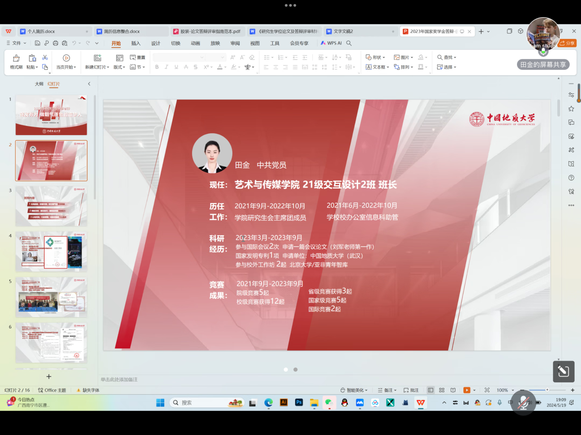Open the 插入 ribbon tab

(136, 43)
